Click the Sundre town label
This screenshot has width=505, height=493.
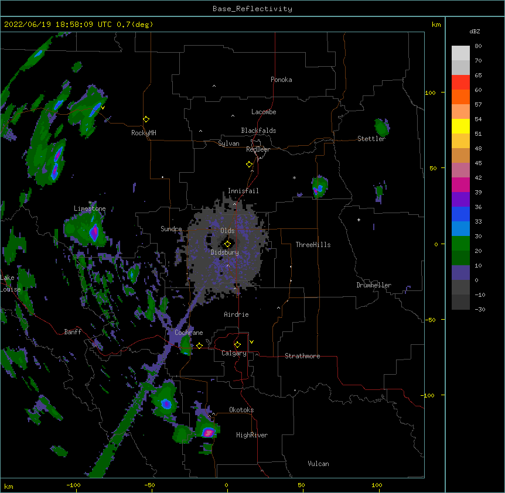pos(171,229)
